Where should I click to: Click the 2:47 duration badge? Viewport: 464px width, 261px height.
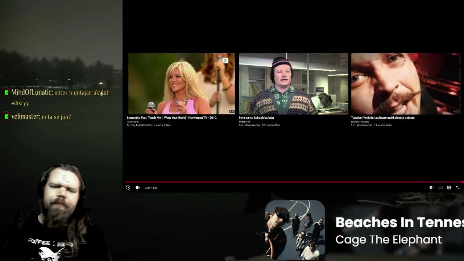click(x=344, y=112)
